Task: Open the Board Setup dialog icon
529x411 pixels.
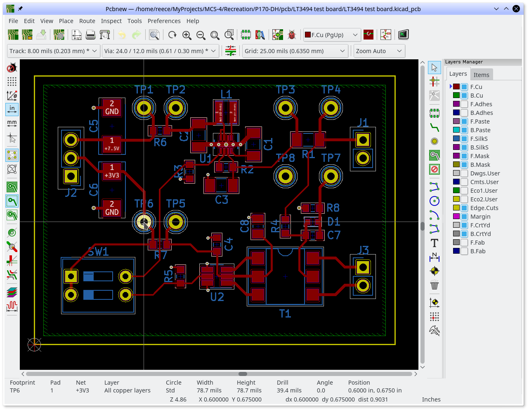Action: pyautogui.click(x=59, y=35)
